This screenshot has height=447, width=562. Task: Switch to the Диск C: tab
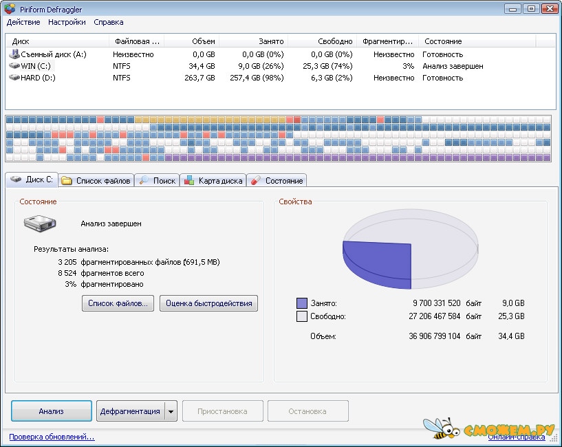click(32, 179)
